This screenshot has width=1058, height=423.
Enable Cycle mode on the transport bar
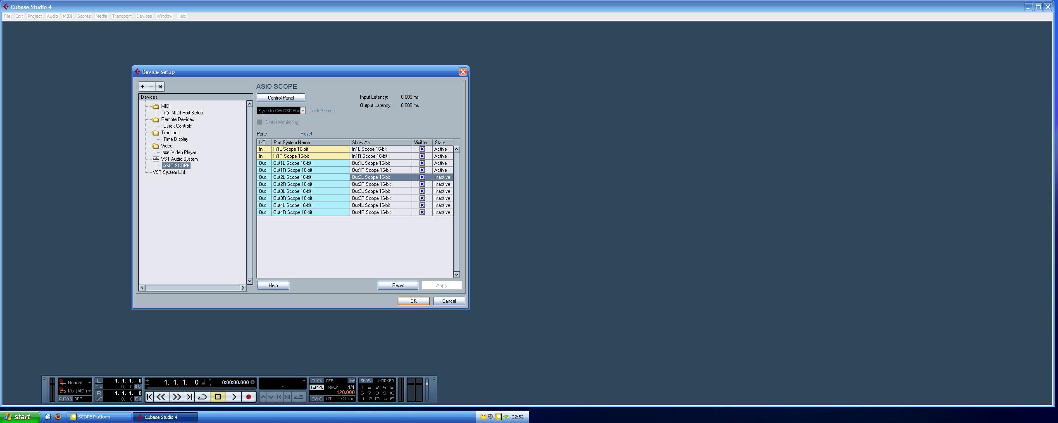[x=202, y=397]
